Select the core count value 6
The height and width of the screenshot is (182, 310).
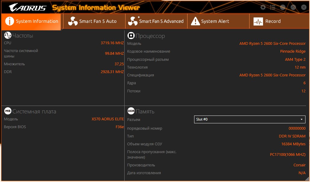coord(304,83)
